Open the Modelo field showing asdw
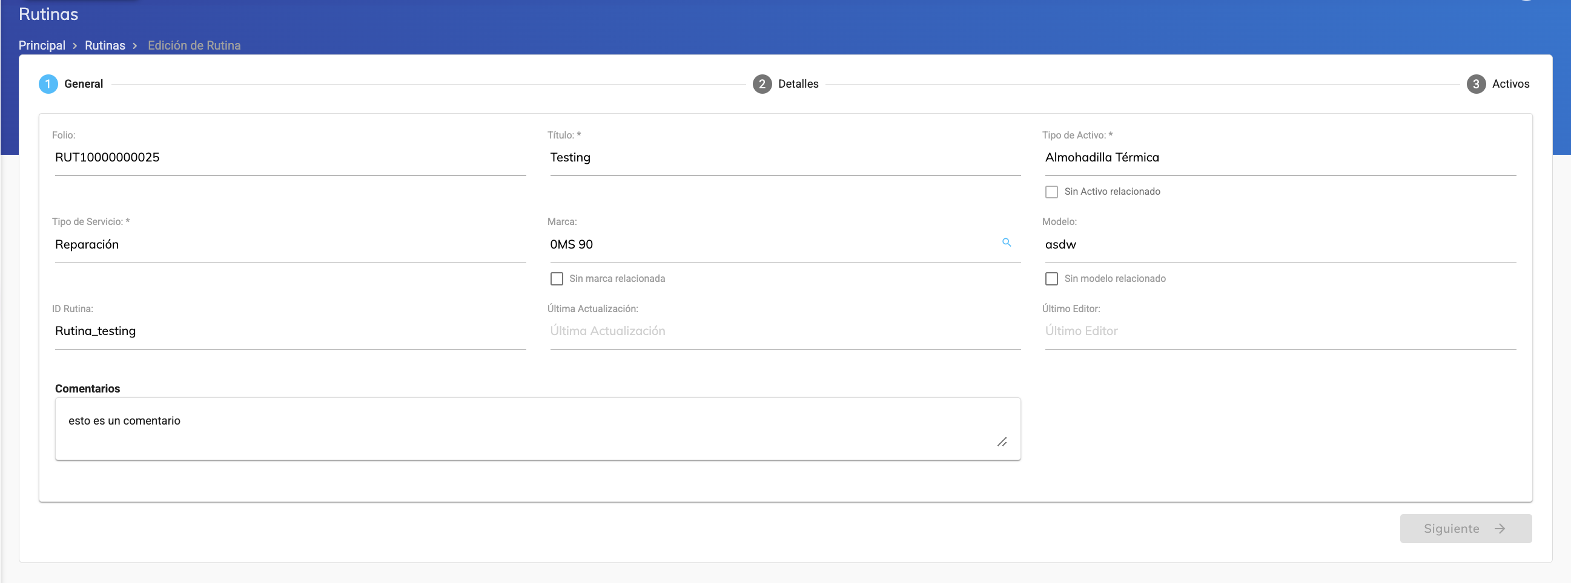This screenshot has width=1571, height=583. point(1280,245)
